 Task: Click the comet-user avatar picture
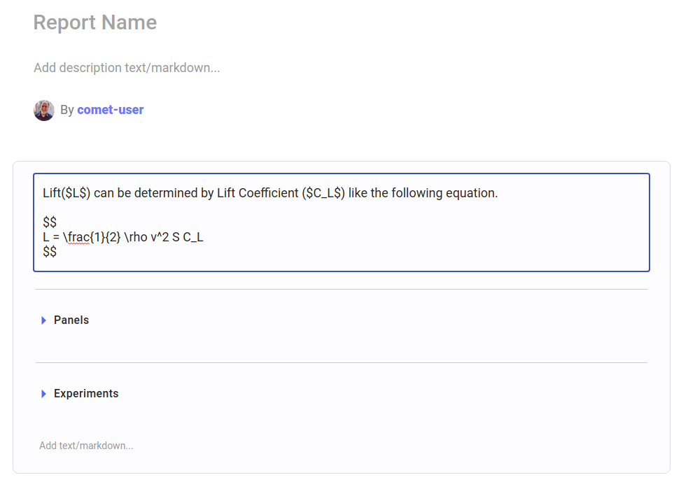pyautogui.click(x=44, y=111)
